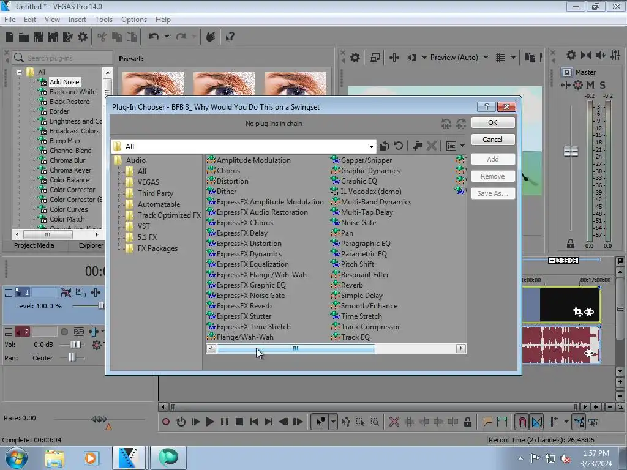Select the ExpressFX Reverb plug-in

(244, 306)
